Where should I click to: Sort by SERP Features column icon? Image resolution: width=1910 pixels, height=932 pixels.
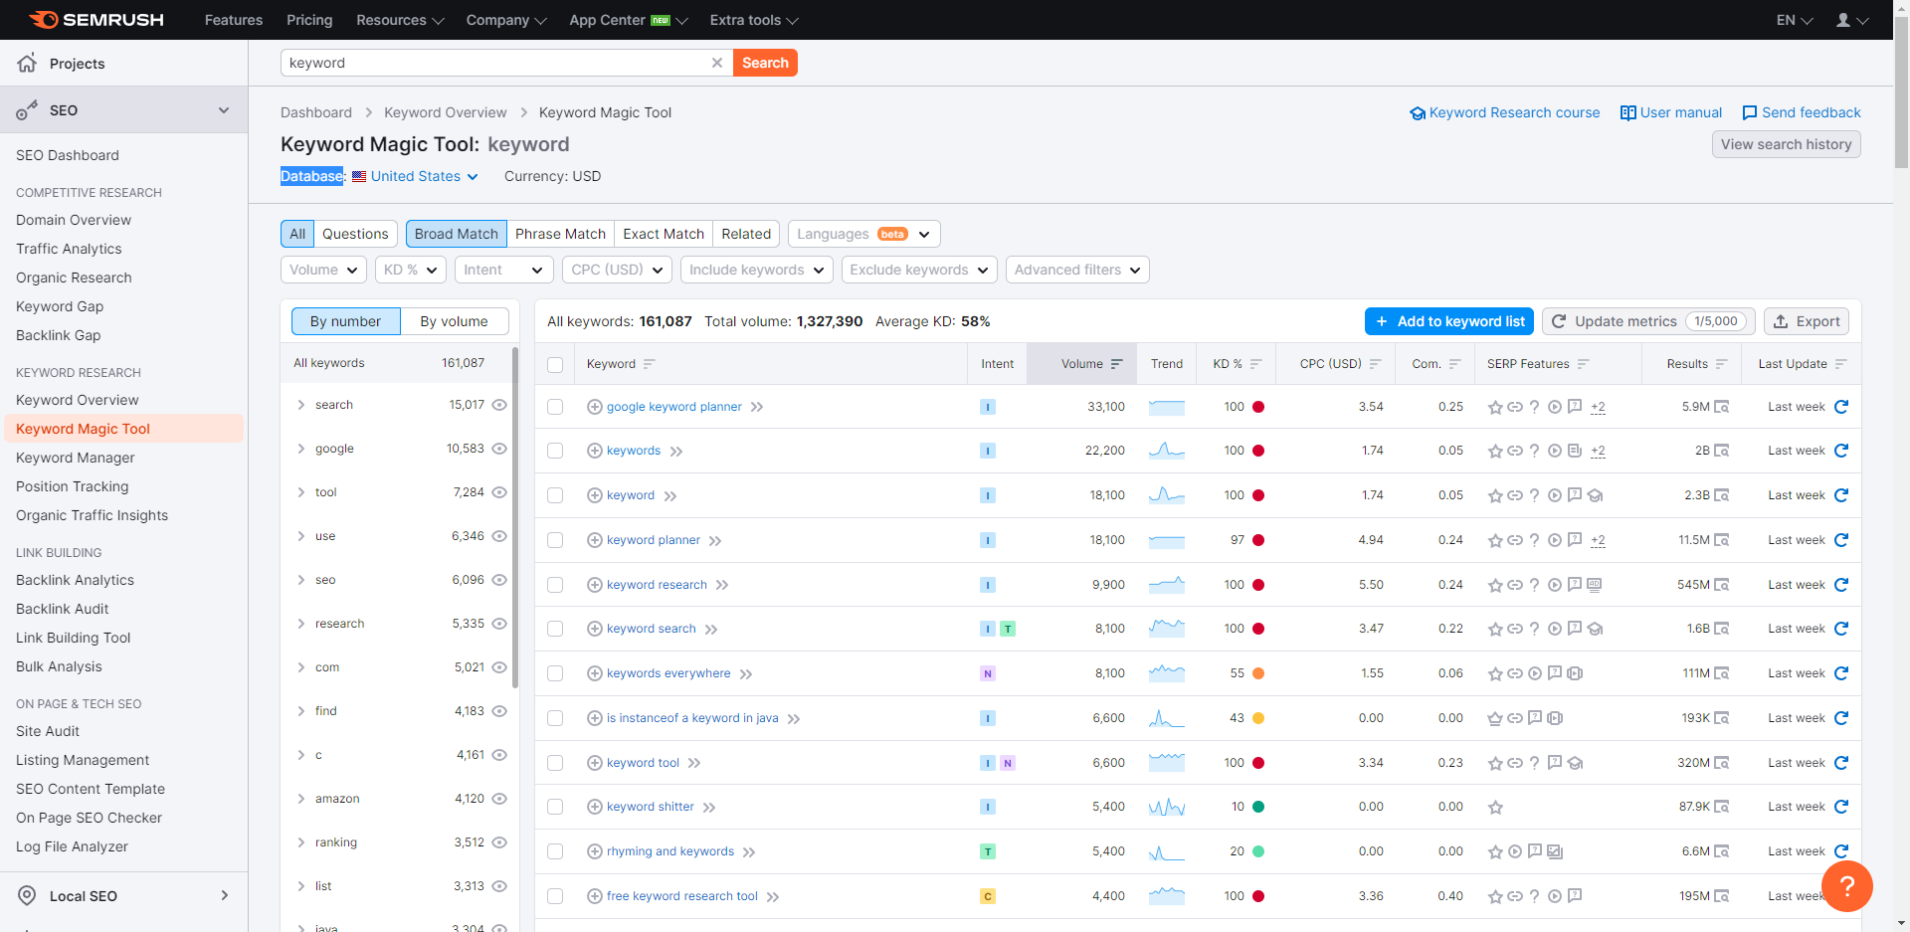click(1583, 364)
